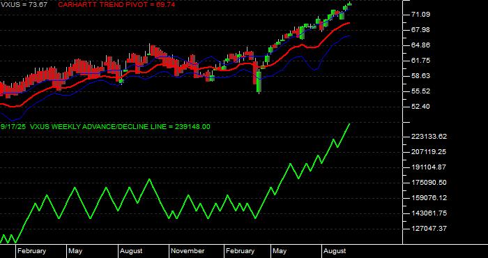Viewport: 488px width, 258px height.
Task: Select the 61.75 price axis value
Action: pyautogui.click(x=420, y=61)
